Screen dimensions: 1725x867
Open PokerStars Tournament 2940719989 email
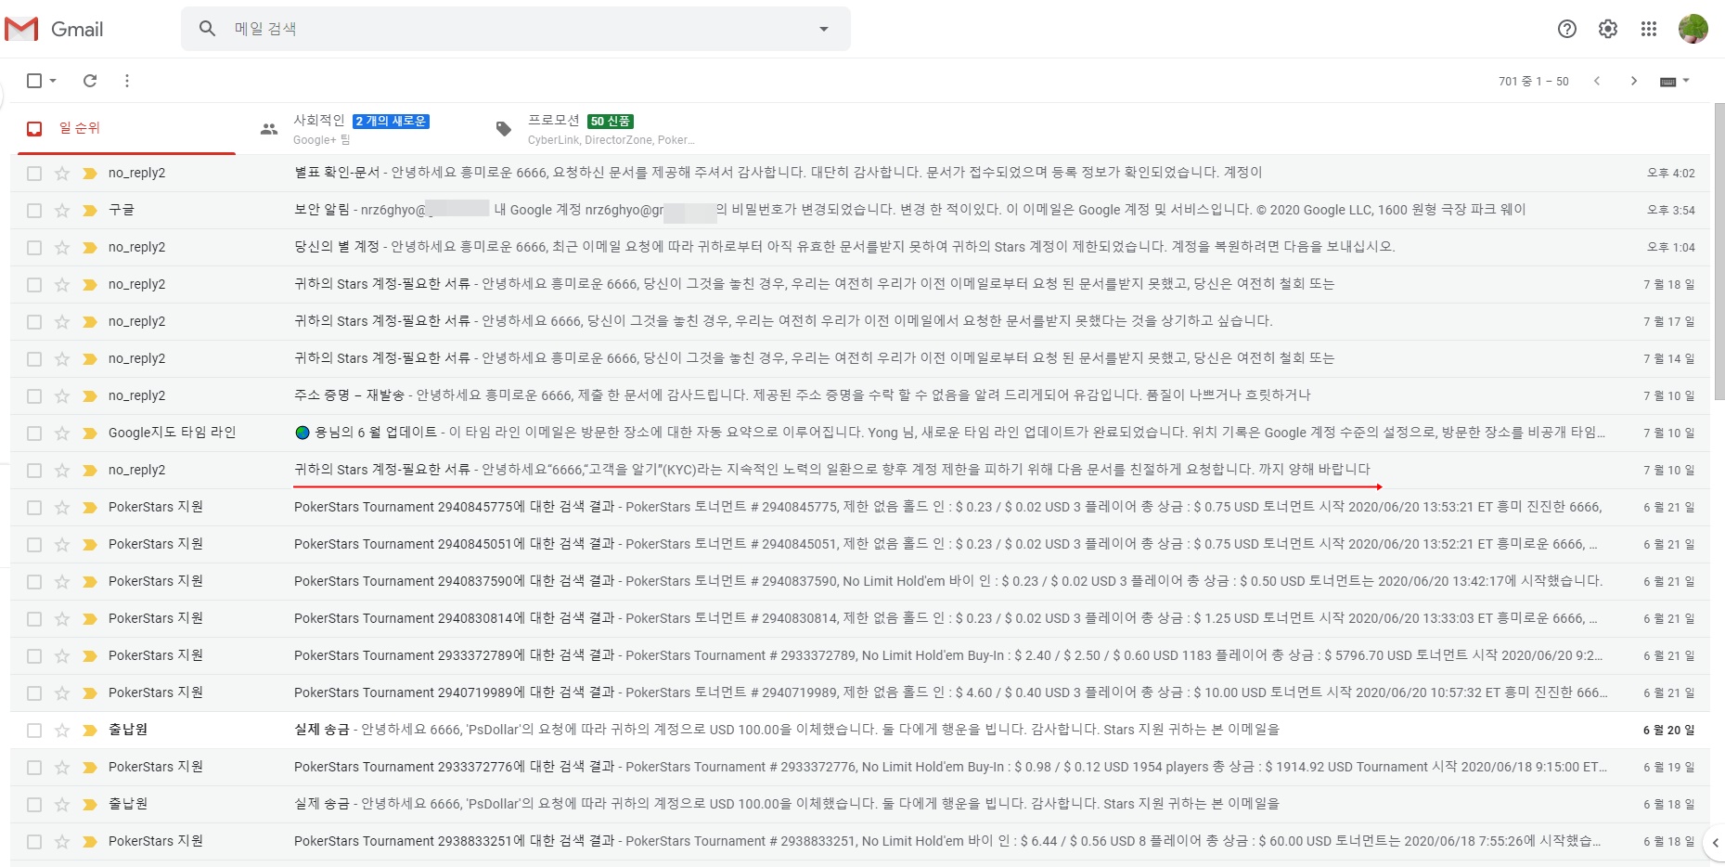click(862, 692)
